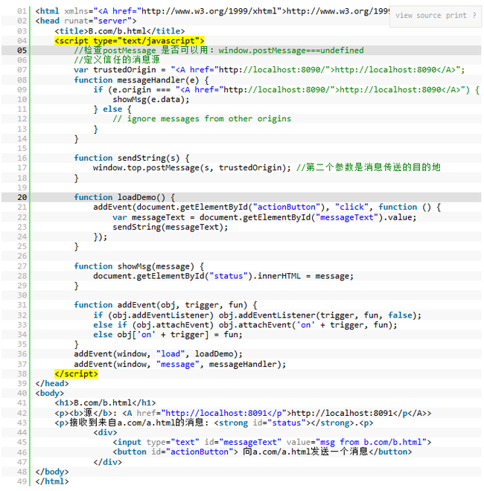
Task: Click the 'msg from b.com/b.html' value string
Action: point(371,442)
